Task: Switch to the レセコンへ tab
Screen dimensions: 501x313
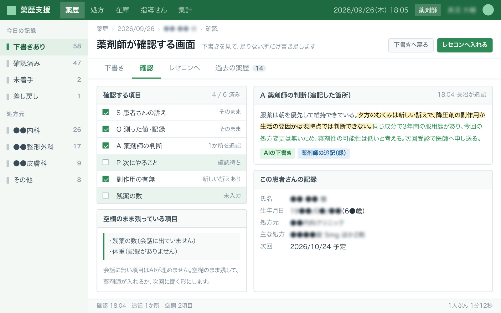Action: pyautogui.click(x=184, y=68)
